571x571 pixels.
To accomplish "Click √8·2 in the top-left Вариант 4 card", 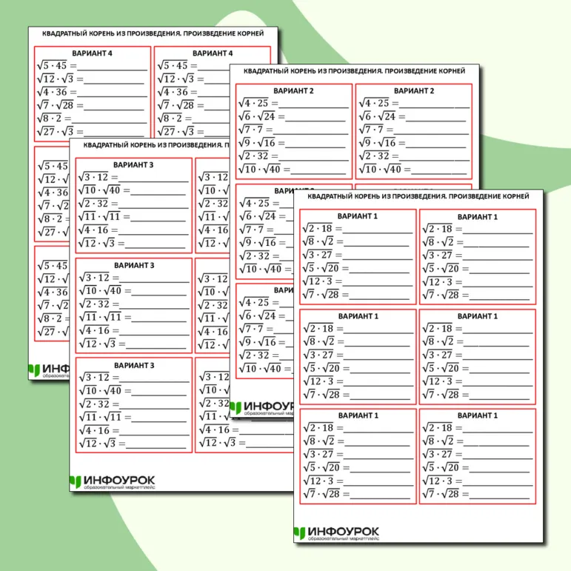I will point(49,118).
